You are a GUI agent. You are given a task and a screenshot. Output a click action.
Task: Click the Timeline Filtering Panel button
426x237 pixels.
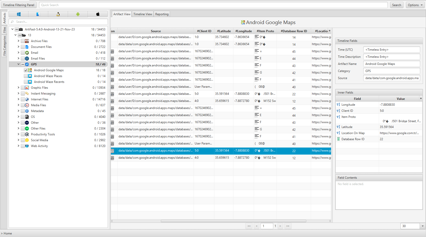pyautogui.click(x=19, y=5)
